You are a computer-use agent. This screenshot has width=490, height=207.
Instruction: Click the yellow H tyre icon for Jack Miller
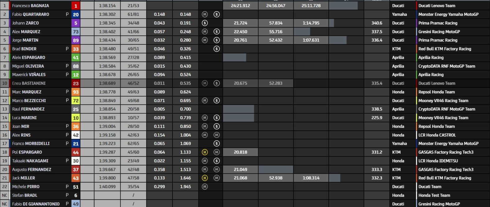[x=205, y=178]
